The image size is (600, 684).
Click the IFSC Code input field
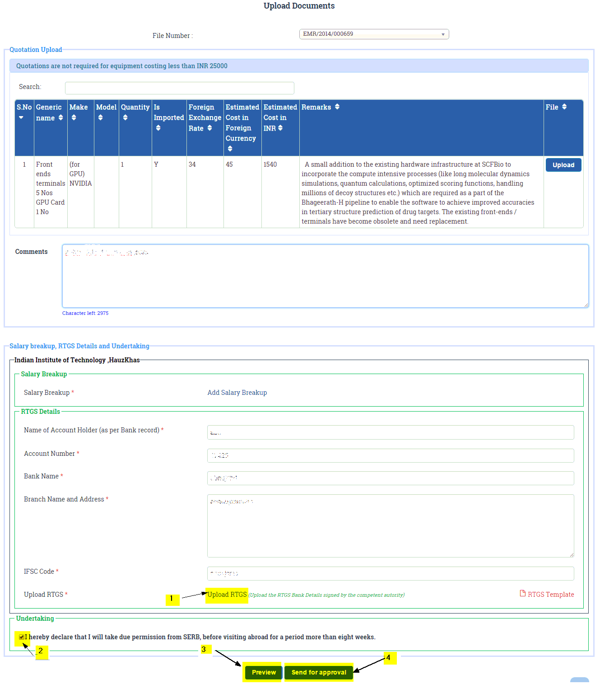[390, 573]
